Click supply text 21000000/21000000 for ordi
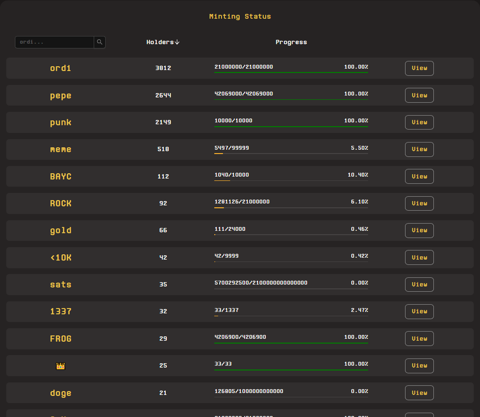The width and height of the screenshot is (480, 417). click(244, 67)
